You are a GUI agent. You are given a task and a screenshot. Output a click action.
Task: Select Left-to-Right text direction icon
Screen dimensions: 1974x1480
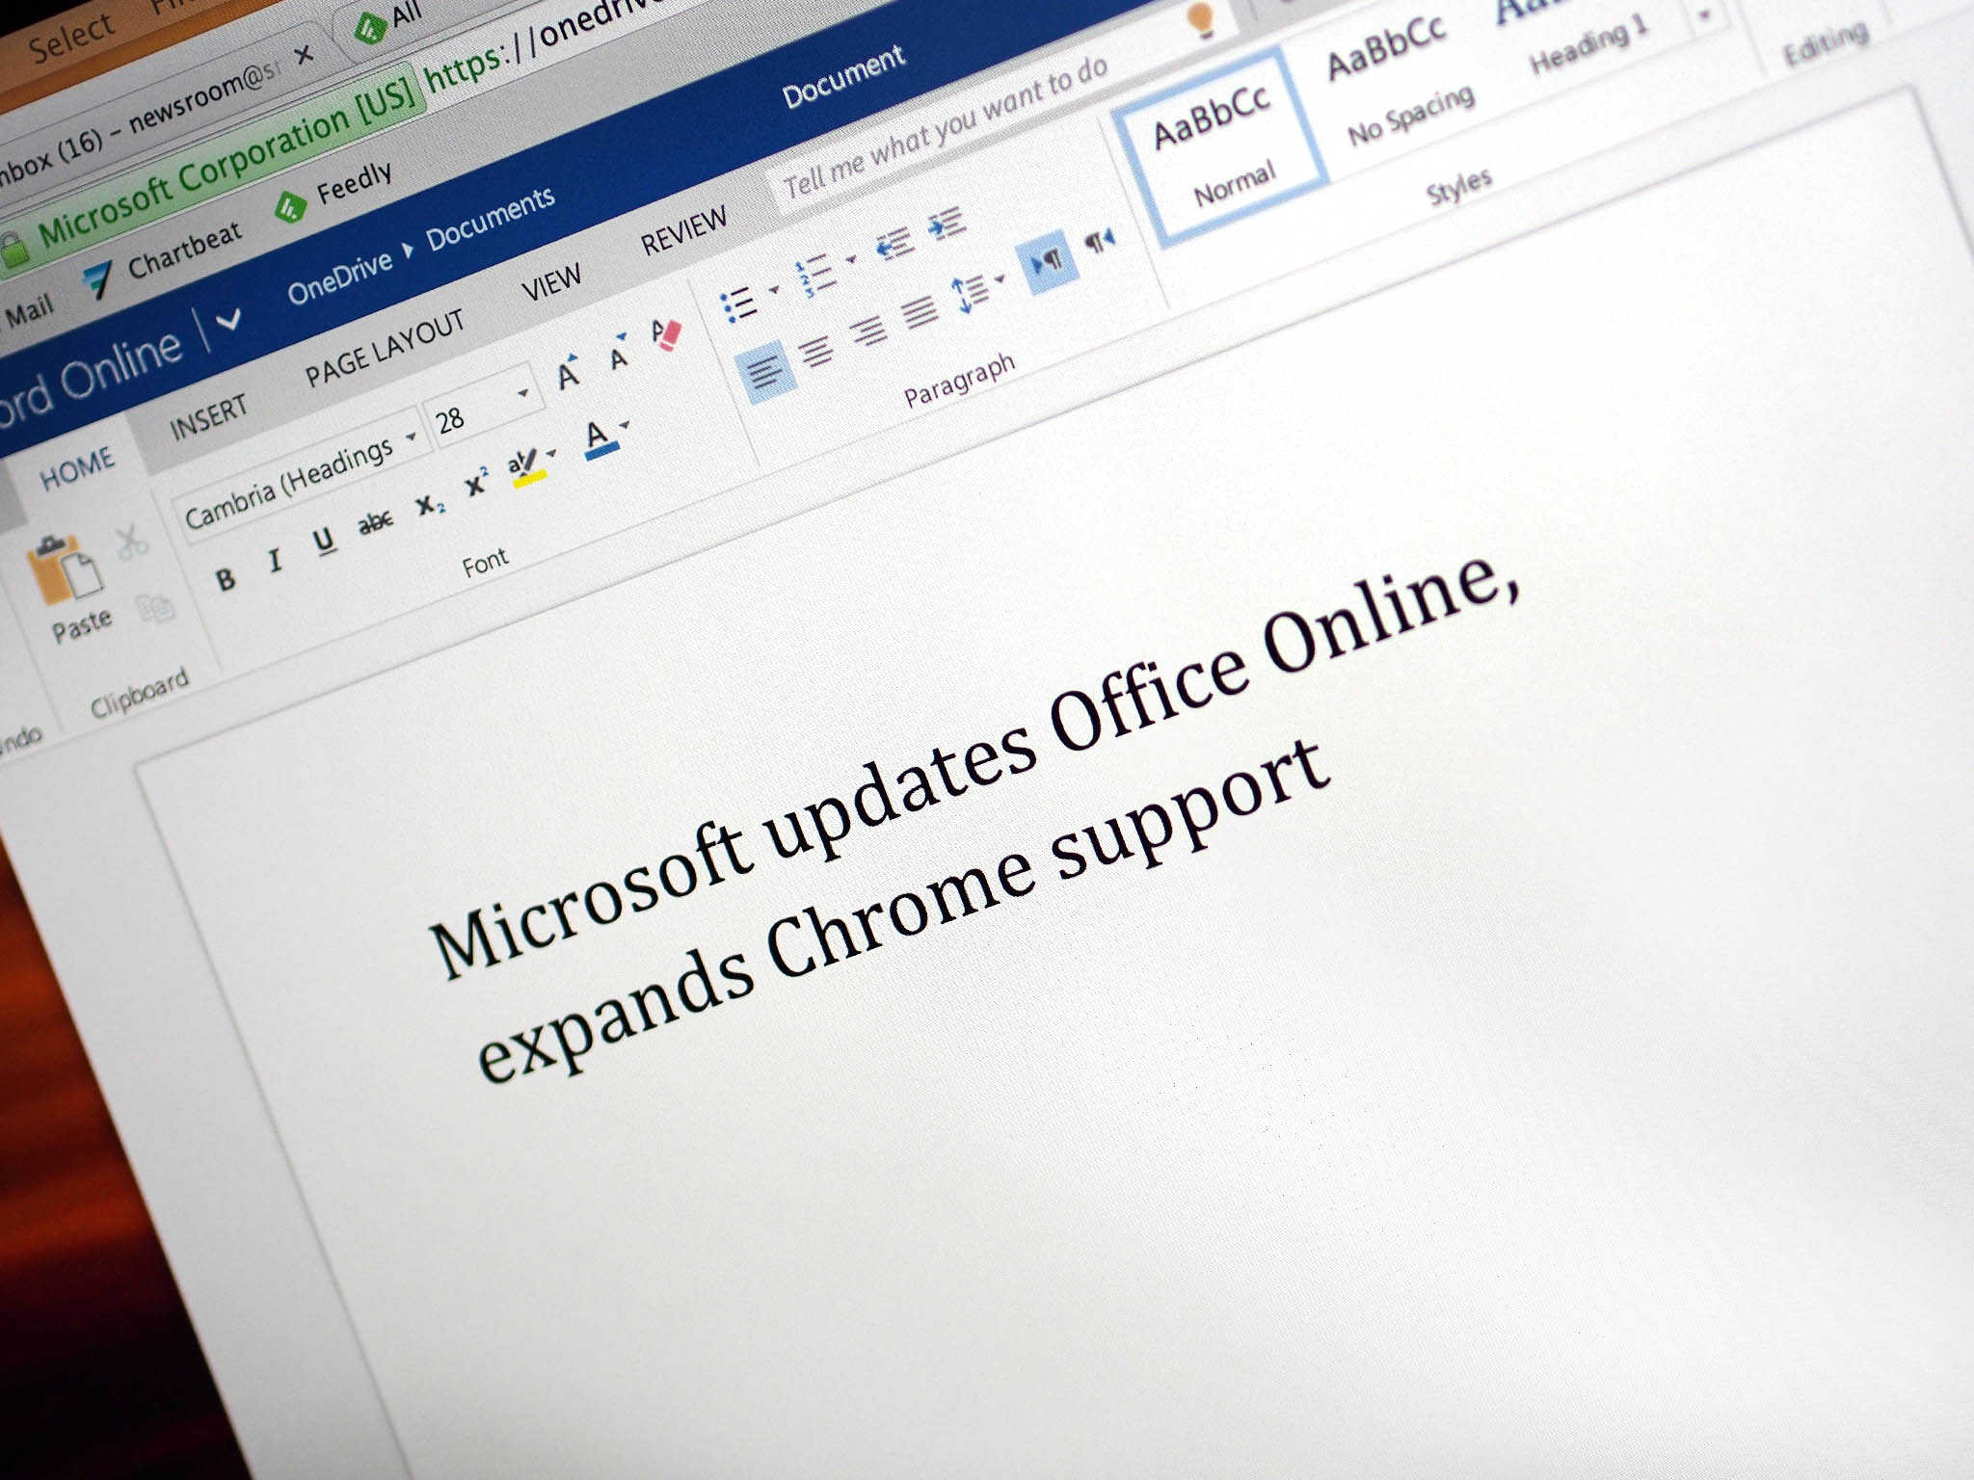tap(1047, 260)
